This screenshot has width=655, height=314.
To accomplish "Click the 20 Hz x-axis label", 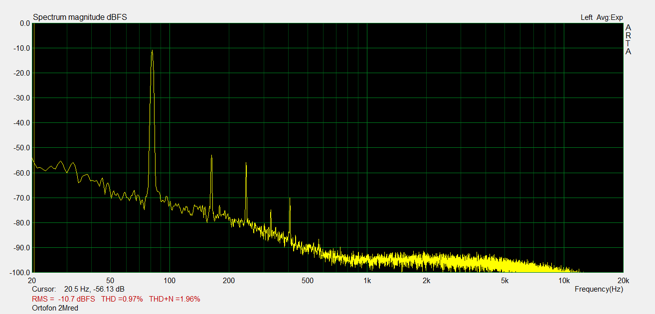I will [33, 280].
